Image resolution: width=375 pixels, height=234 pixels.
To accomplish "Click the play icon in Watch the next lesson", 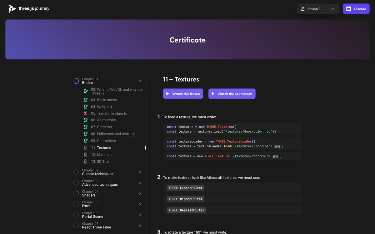I will tap(213, 94).
